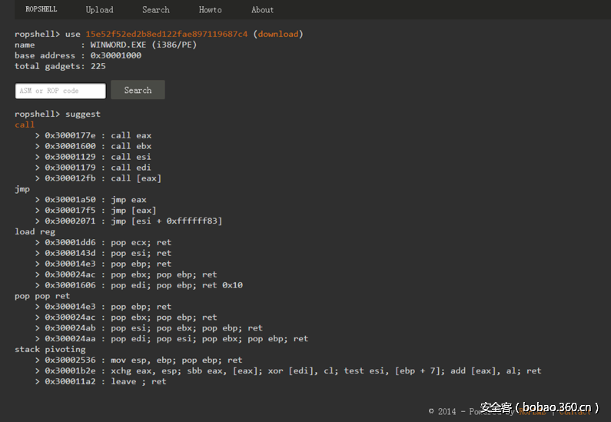Viewport: 611px width, 422px height.
Task: Click the orange file hash link
Action: 167,34
